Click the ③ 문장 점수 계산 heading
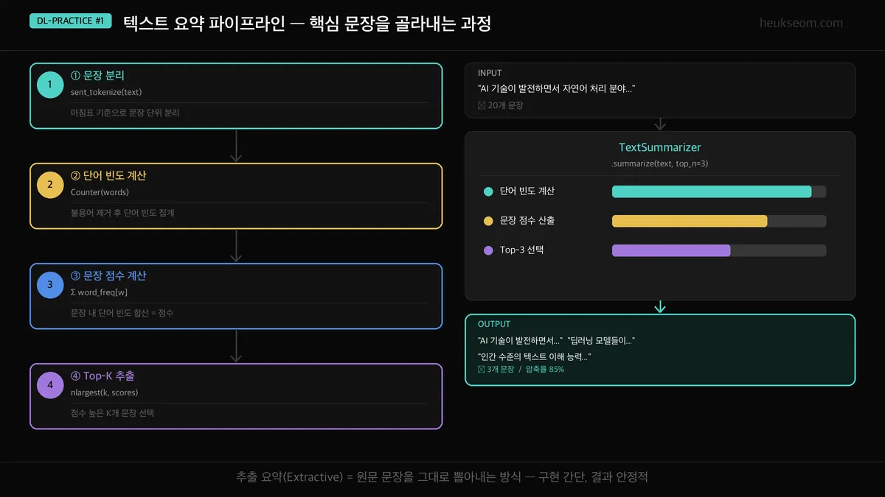 pos(108,276)
